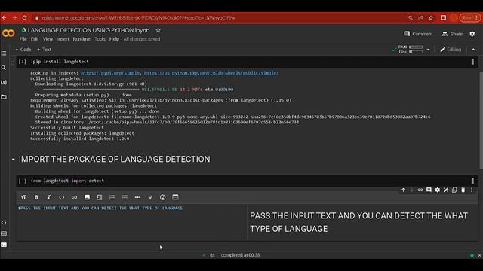Open Table of contents sidebar panel

[x=4, y=53]
